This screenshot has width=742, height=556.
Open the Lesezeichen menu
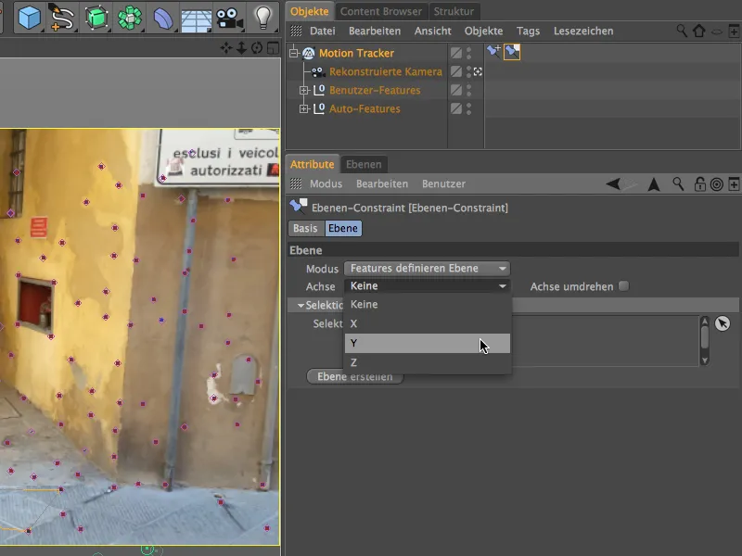tap(583, 32)
